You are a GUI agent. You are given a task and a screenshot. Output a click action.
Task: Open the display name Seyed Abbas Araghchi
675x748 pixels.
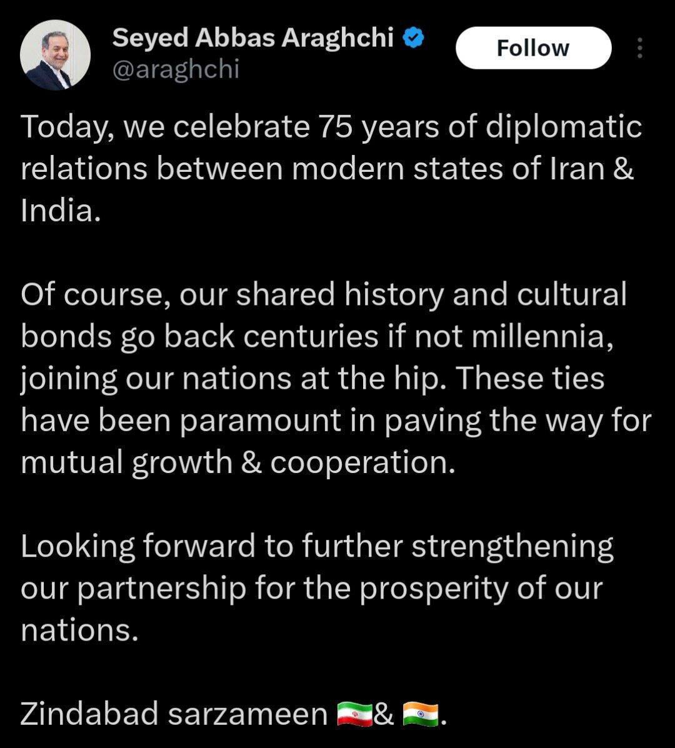pyautogui.click(x=253, y=38)
